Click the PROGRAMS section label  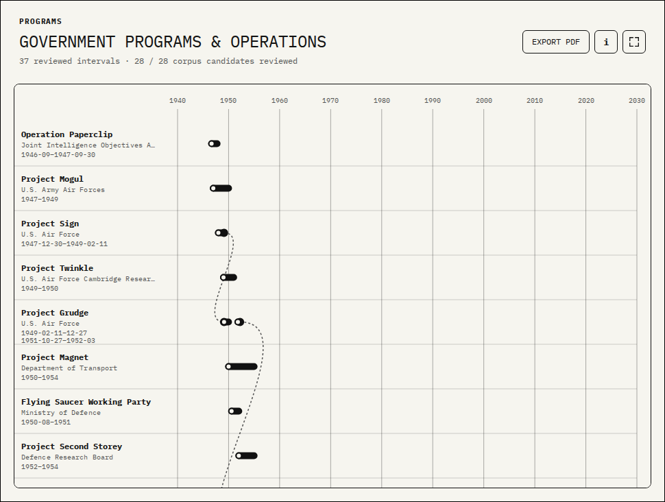point(40,21)
